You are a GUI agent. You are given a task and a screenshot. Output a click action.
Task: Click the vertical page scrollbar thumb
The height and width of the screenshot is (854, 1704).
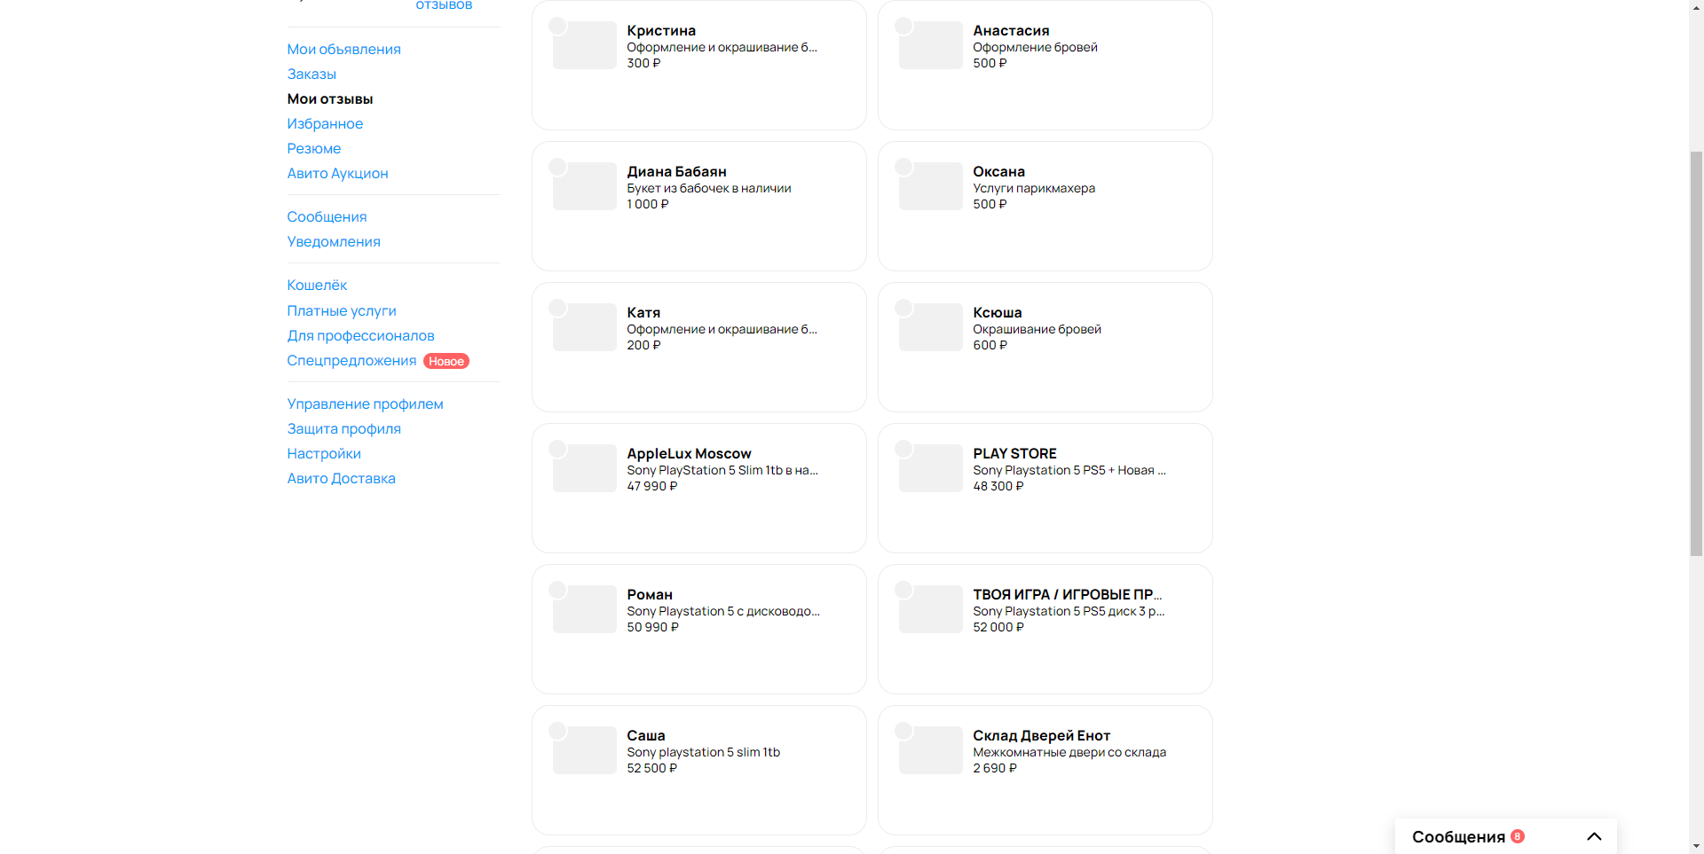pos(1696,353)
